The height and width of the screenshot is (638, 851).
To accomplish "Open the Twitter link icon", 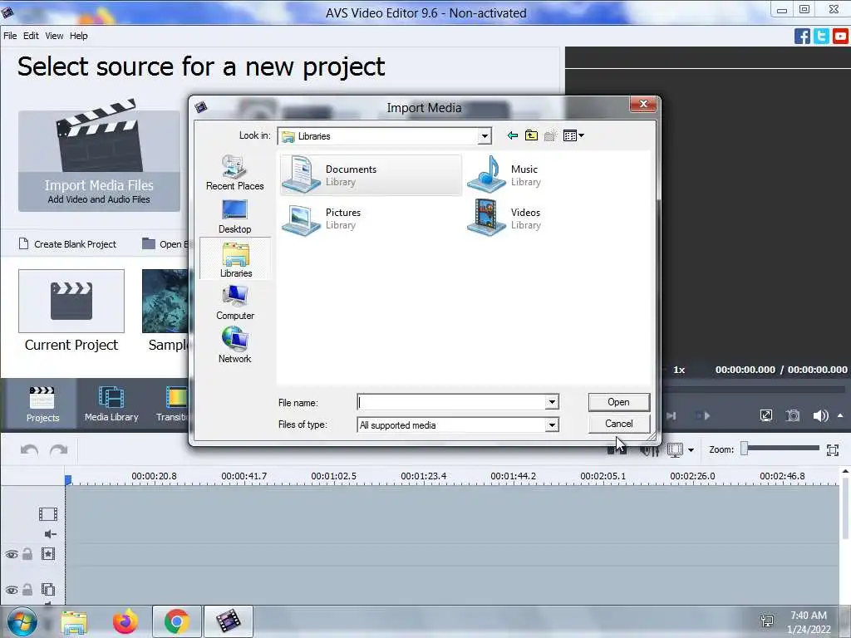I will [x=821, y=37].
